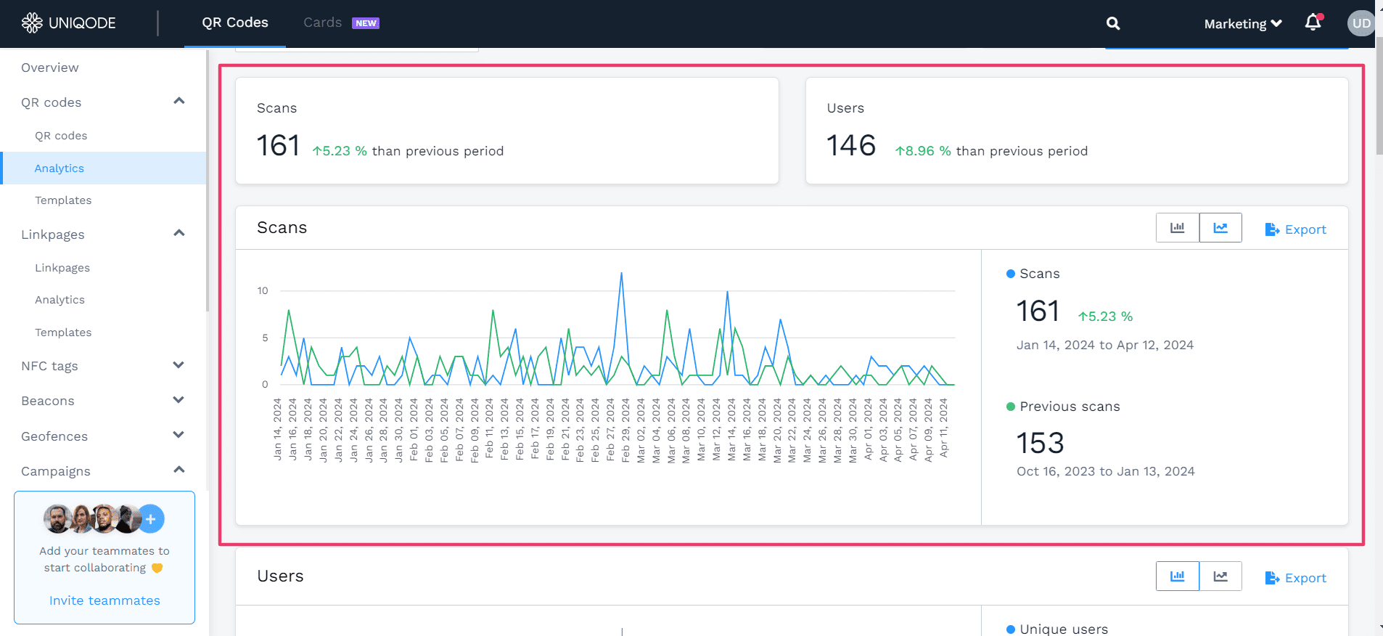Viewport: 1383px width, 636px height.
Task: Click the Invite teammates link
Action: (104, 600)
